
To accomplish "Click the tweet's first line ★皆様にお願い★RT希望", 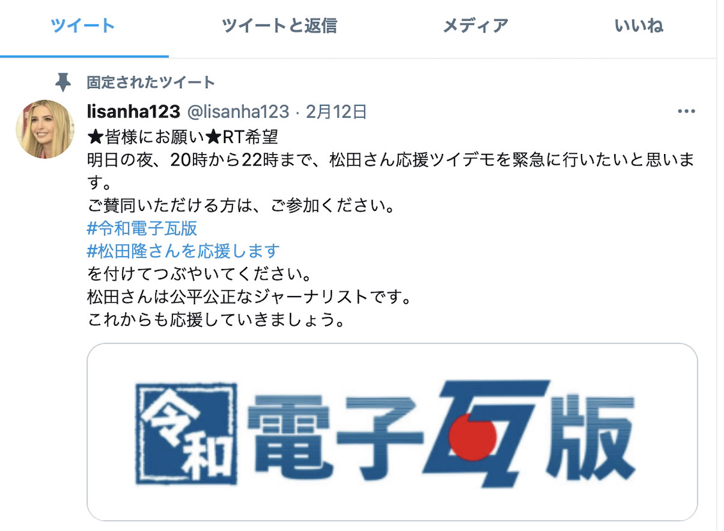I will [x=183, y=137].
